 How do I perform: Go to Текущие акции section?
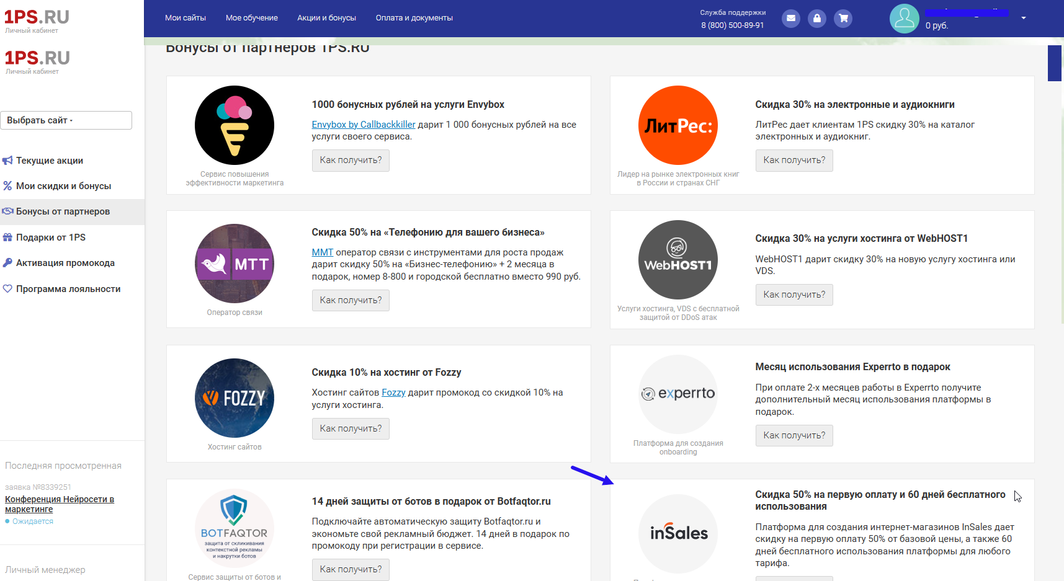[x=50, y=161]
